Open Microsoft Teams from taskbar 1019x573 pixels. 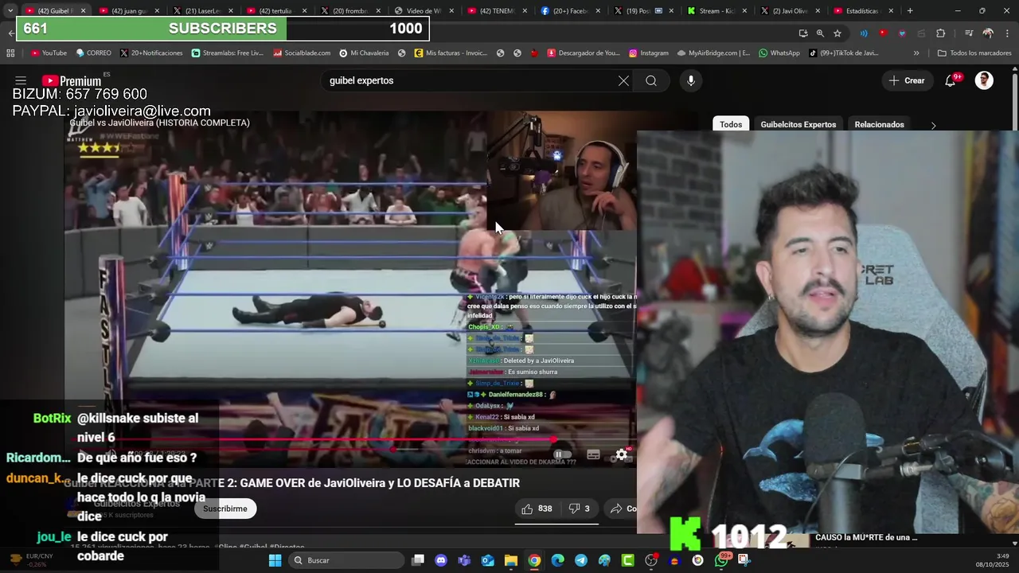(x=464, y=560)
